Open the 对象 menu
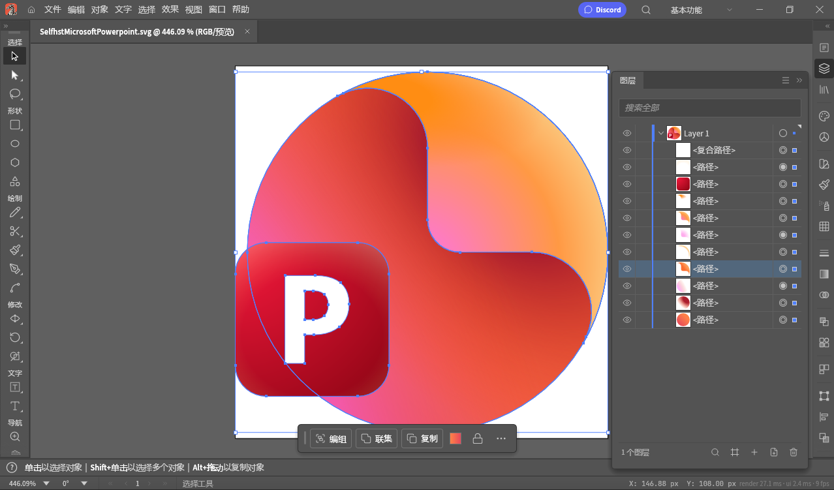The height and width of the screenshot is (490, 834). click(x=100, y=10)
